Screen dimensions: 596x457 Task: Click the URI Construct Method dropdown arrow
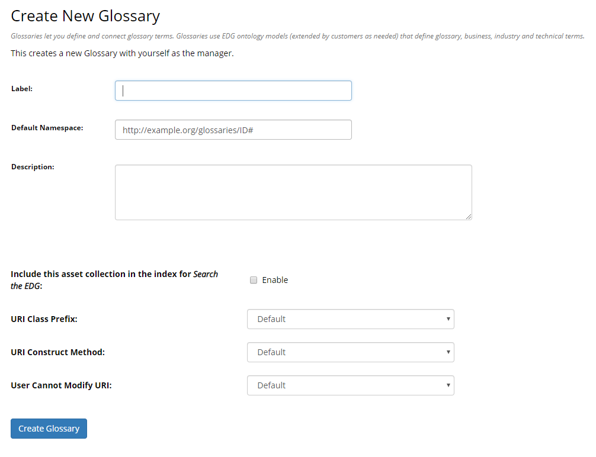pyautogui.click(x=447, y=352)
